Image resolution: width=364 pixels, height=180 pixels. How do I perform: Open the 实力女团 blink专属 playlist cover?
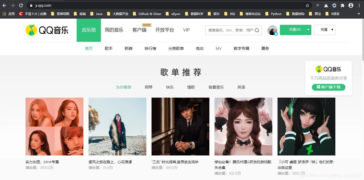pyautogui.click(x=54, y=127)
